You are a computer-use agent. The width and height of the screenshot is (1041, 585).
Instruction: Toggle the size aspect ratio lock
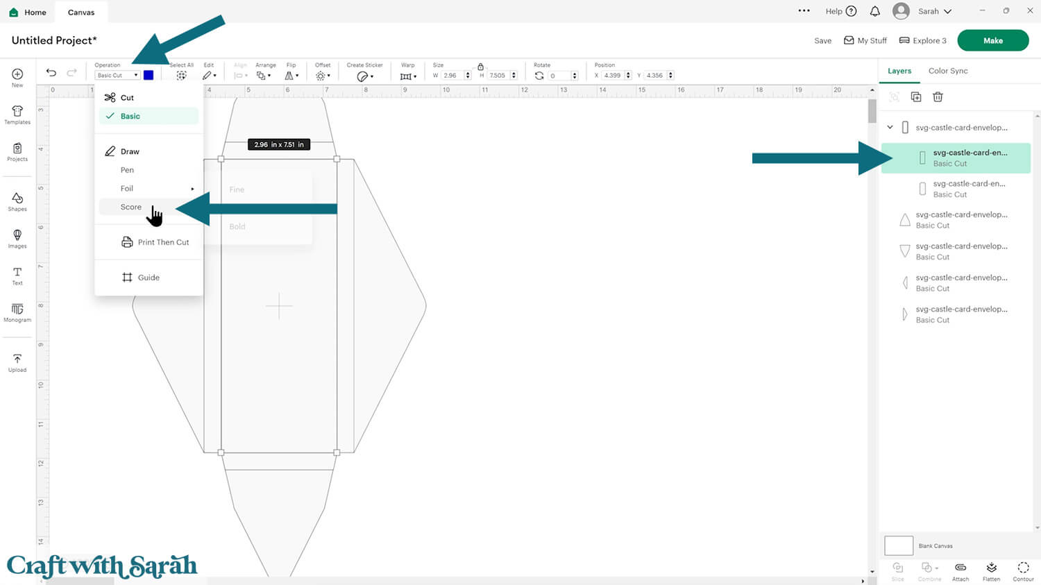[x=480, y=67]
